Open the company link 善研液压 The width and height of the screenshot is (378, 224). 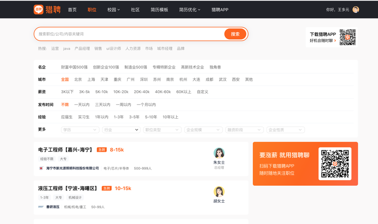(53, 207)
